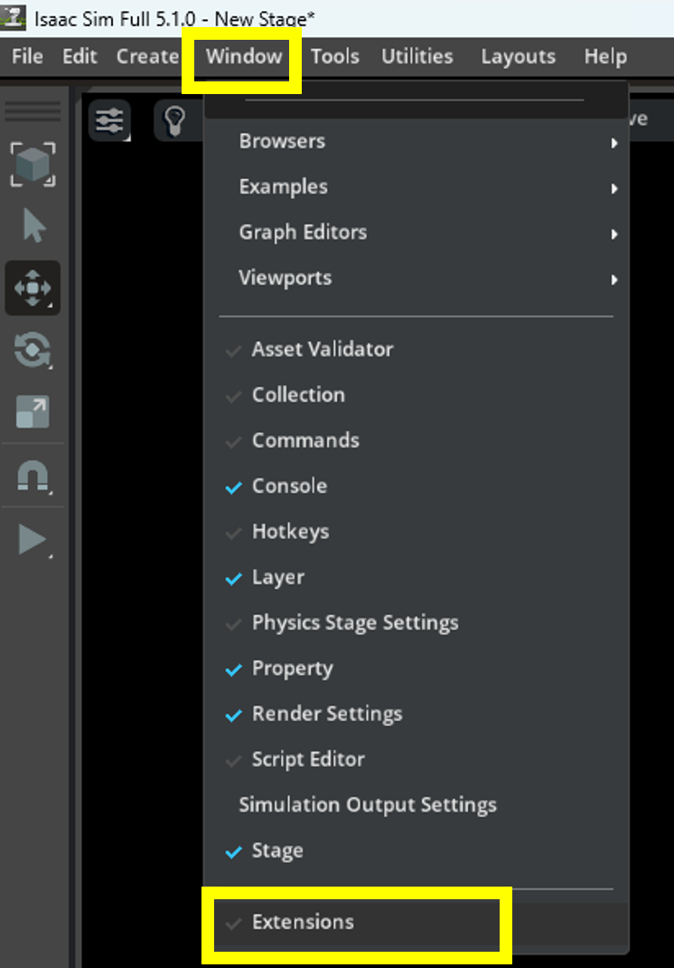Toggle the Snap magnet tool
The image size is (674, 968).
point(33,476)
